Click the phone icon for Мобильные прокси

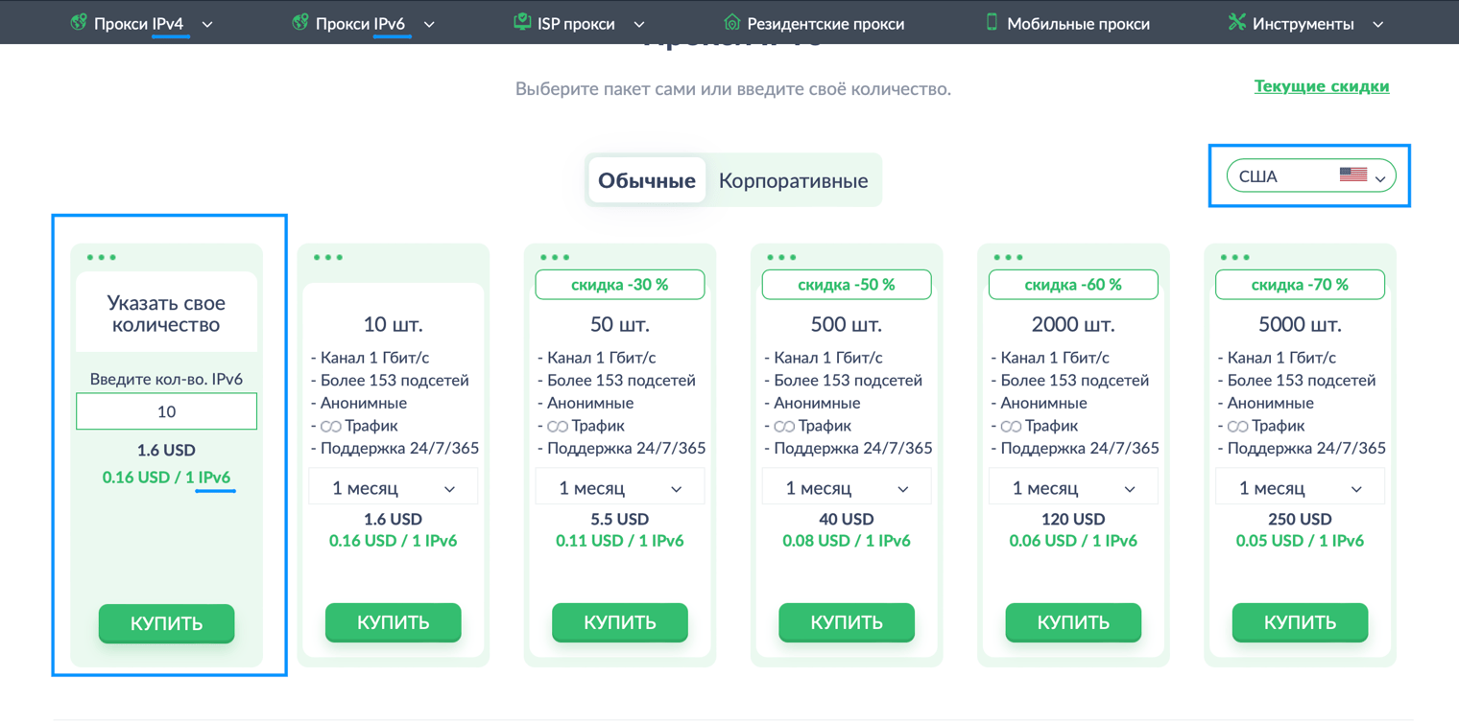[x=992, y=22]
